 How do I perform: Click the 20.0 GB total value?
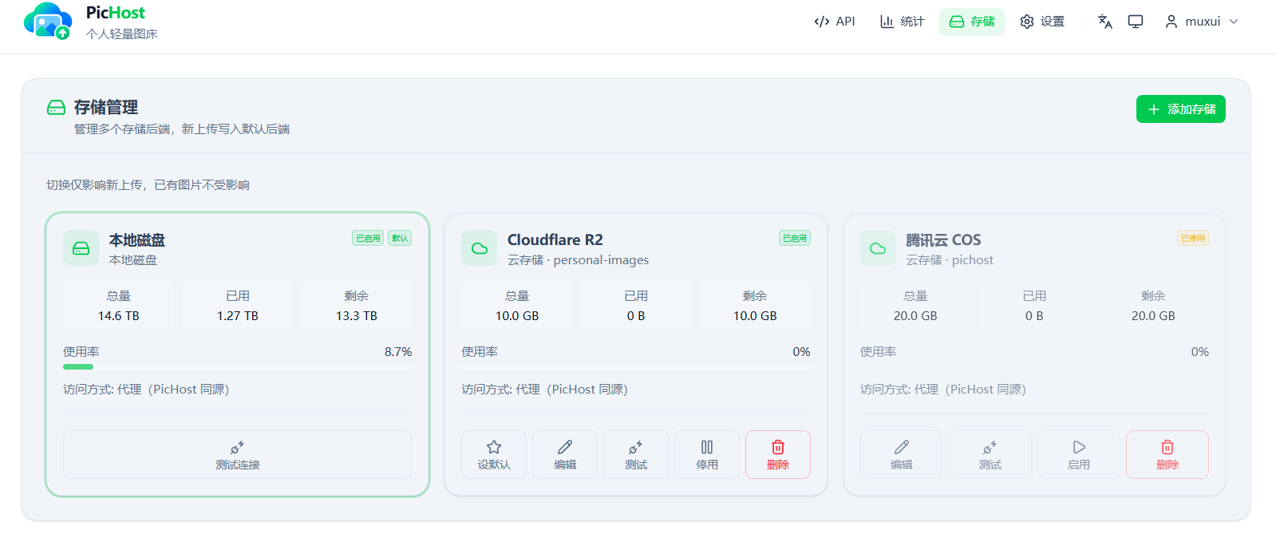pyautogui.click(x=915, y=316)
